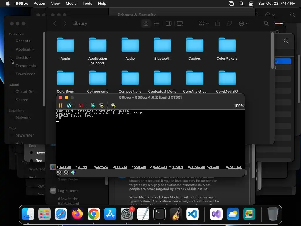Send Ctrl+Alt+Esc via 86Box toolbar icon

coord(101,106)
